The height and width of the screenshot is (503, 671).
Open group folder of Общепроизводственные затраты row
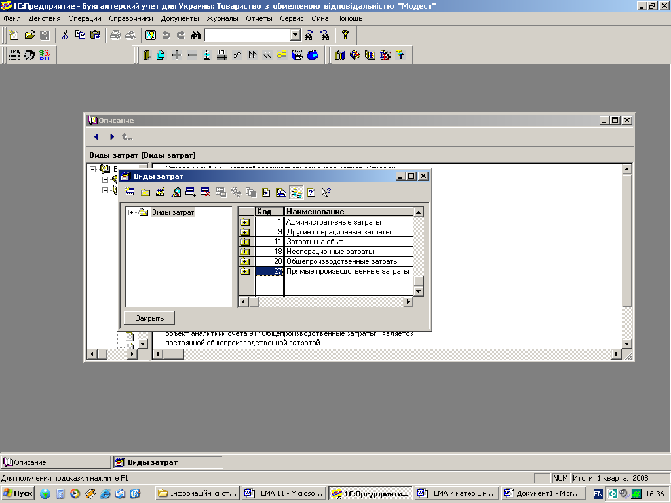(245, 261)
